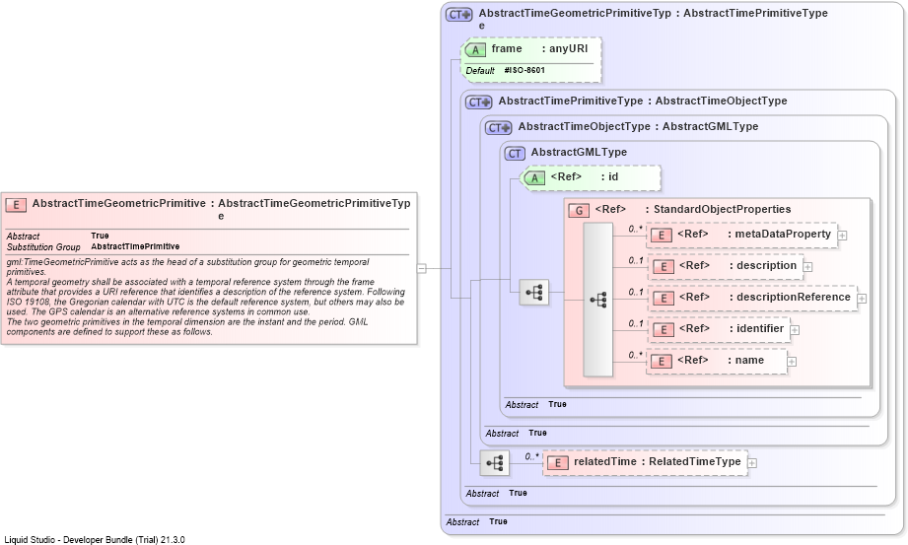Click 'Abstract True' under AbstractGMLType
This screenshot has height=545, width=908.
tap(535, 404)
